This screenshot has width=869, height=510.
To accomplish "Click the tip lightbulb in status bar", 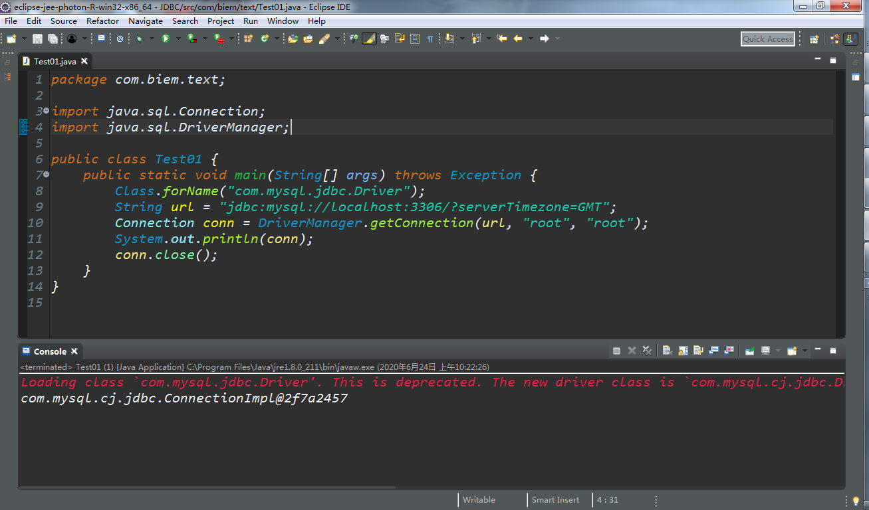I will (x=856, y=501).
